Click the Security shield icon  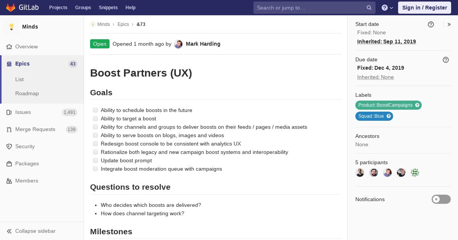pyautogui.click(x=9, y=147)
